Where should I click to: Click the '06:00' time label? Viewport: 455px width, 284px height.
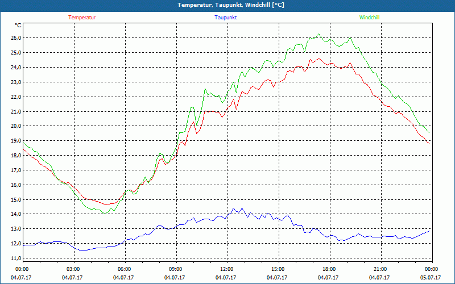125,269
